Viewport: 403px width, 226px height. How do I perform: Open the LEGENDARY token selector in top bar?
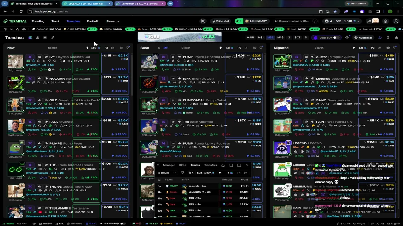pyautogui.click(x=256, y=21)
